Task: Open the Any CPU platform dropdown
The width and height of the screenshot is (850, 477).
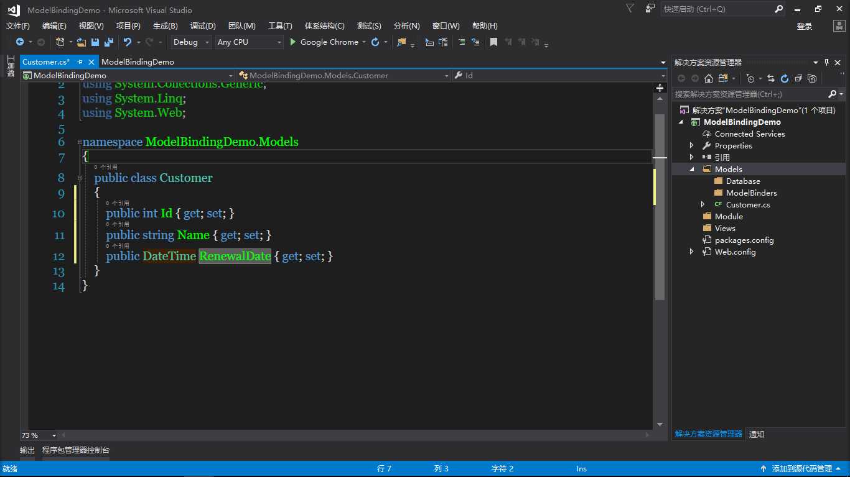Action: [x=279, y=42]
